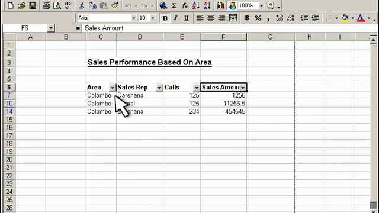
Task: Click the Select All corner button
Action: [9, 37]
